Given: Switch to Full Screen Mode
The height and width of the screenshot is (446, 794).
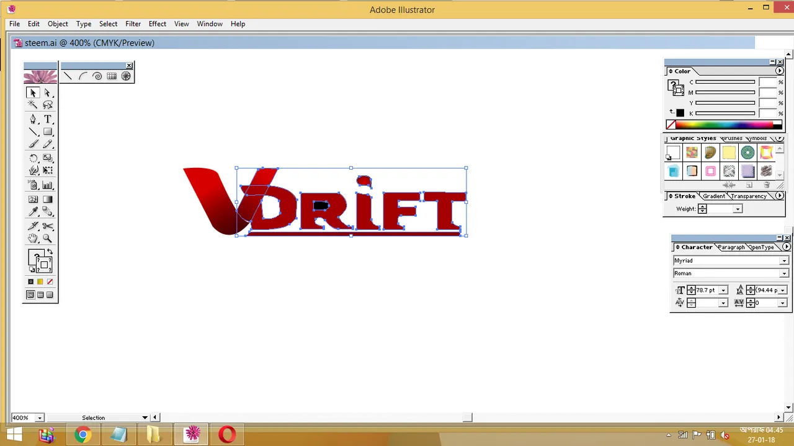Looking at the screenshot, I should pos(50,295).
